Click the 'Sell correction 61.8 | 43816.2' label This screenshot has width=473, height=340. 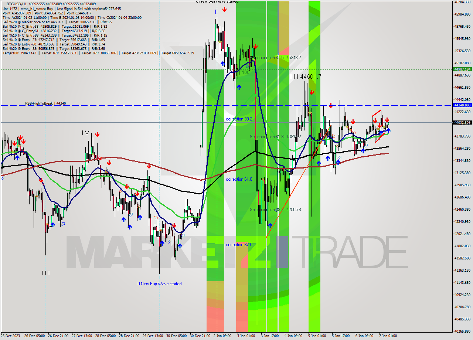click(x=275, y=137)
